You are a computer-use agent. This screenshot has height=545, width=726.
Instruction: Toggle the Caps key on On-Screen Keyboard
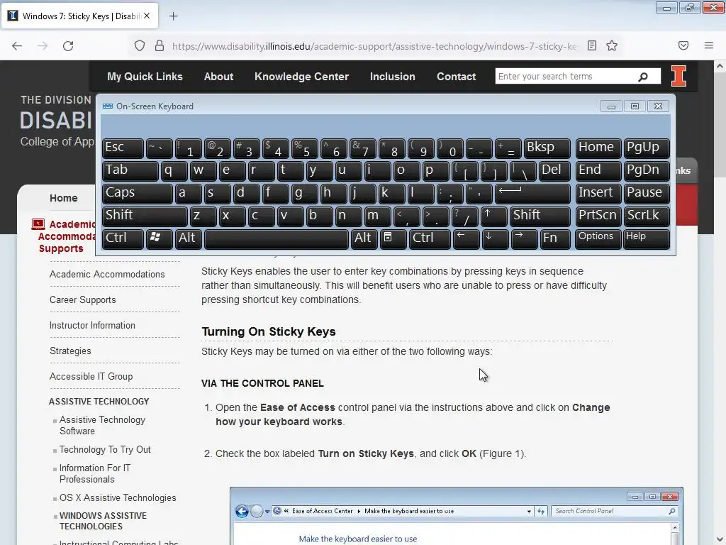coord(137,193)
